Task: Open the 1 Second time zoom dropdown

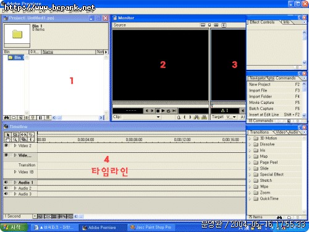Action: (x=35, y=217)
